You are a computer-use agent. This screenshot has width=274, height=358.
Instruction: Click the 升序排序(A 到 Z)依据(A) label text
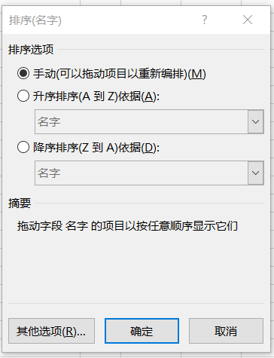coord(96,96)
